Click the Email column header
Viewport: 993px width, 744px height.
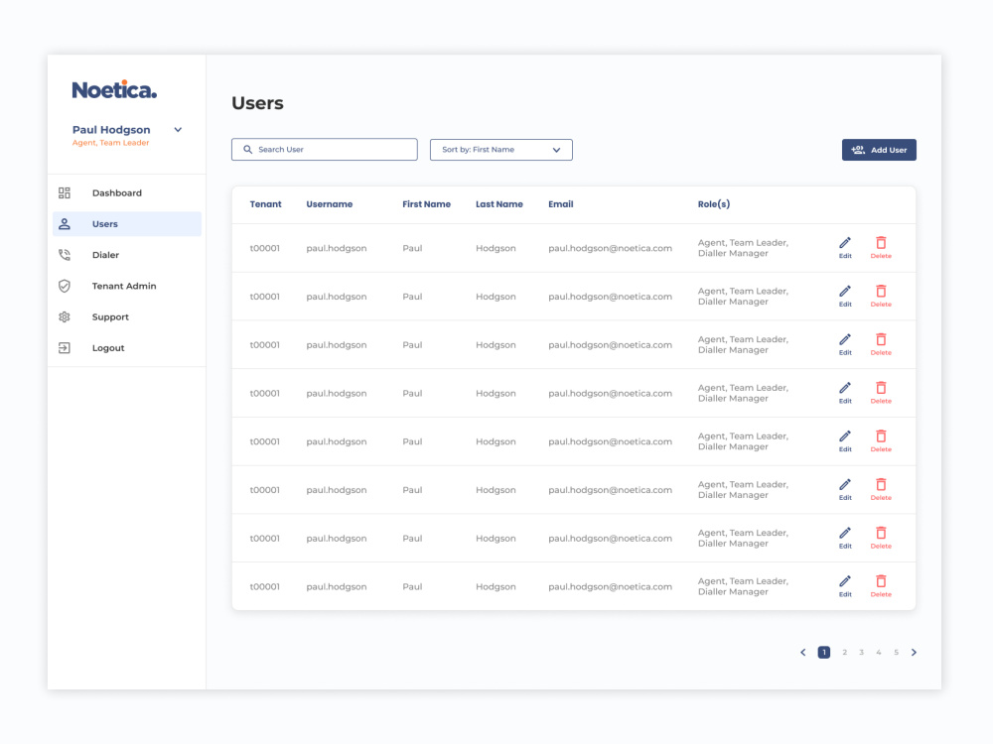coord(560,204)
